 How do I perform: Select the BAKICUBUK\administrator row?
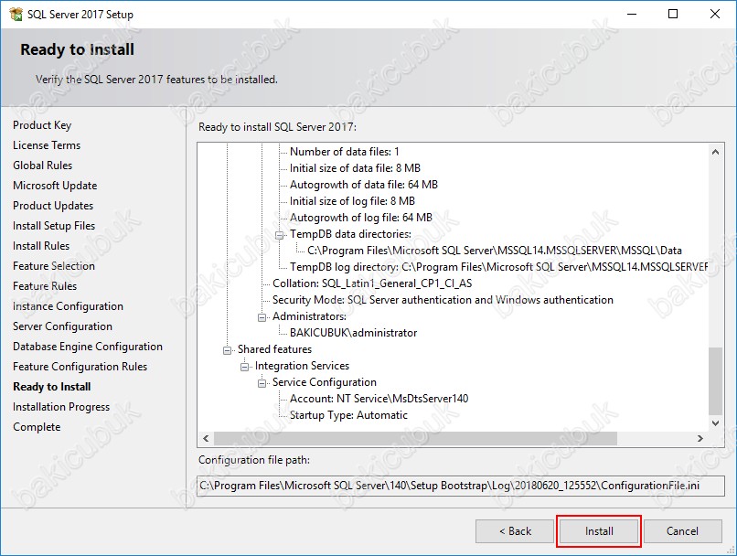pos(353,333)
